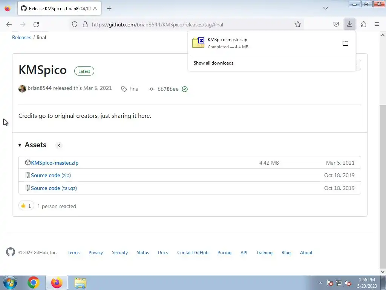The height and width of the screenshot is (290, 386).
Task: Show downloaded file in folder icon
Action: pyautogui.click(x=345, y=43)
